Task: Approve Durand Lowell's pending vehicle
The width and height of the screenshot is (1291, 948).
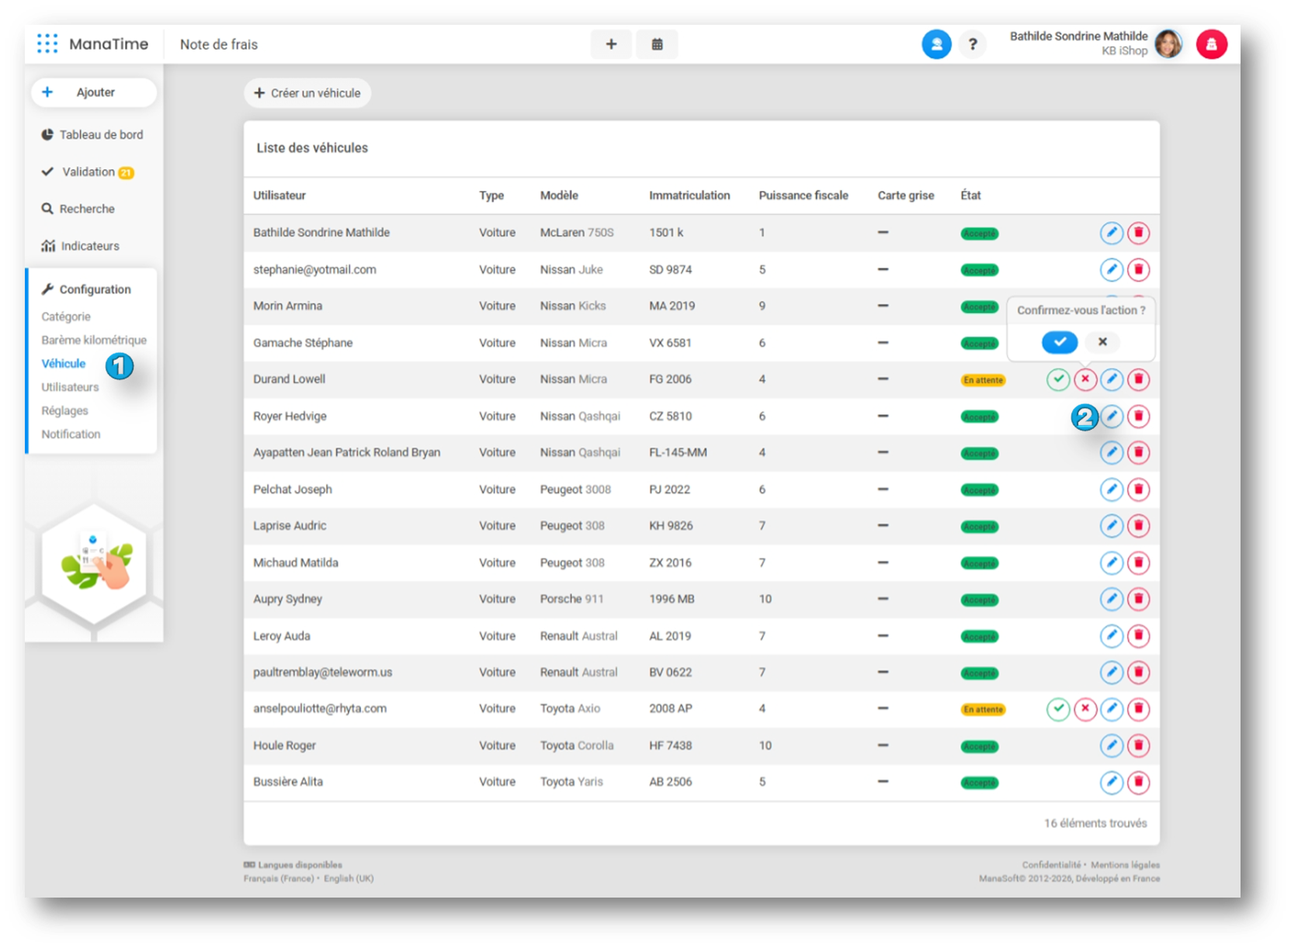Action: tap(1057, 379)
